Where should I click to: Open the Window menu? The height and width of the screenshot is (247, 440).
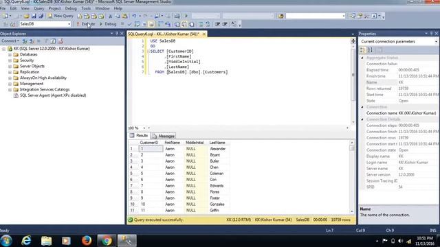coord(102,8)
